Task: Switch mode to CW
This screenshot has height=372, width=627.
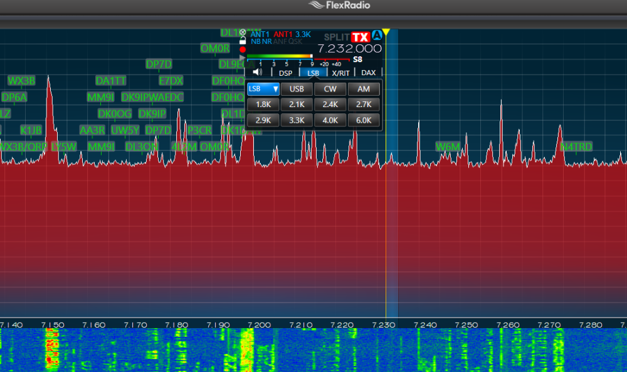Action: point(330,89)
